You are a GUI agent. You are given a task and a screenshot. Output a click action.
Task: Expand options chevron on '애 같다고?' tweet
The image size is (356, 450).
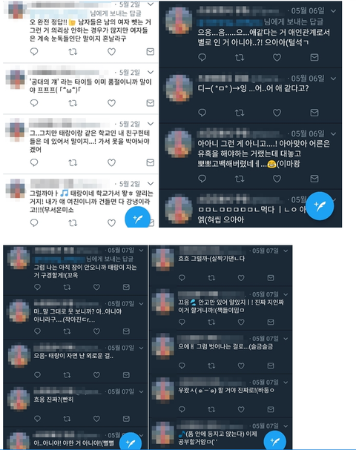click(333, 79)
